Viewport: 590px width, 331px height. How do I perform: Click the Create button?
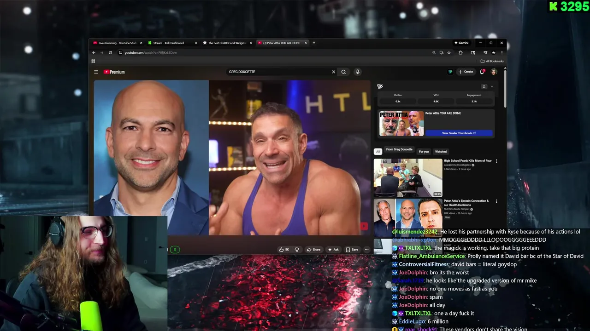pyautogui.click(x=466, y=72)
